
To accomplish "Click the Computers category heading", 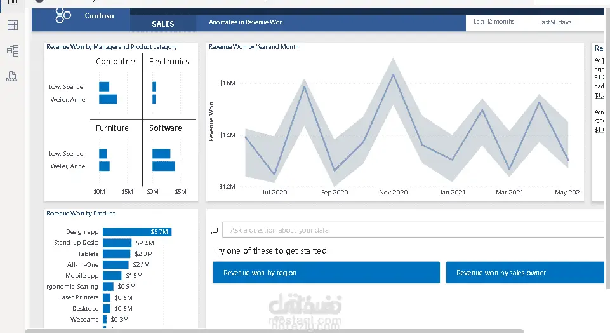I will [116, 62].
